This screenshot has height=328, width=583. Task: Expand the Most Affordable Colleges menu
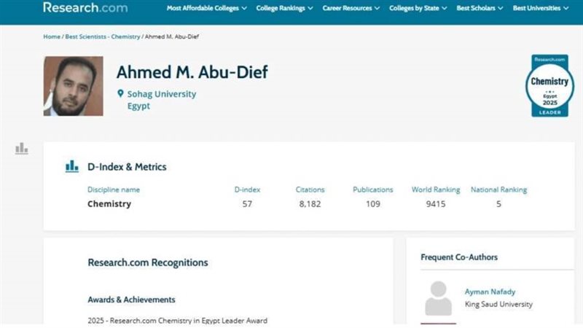(207, 9)
